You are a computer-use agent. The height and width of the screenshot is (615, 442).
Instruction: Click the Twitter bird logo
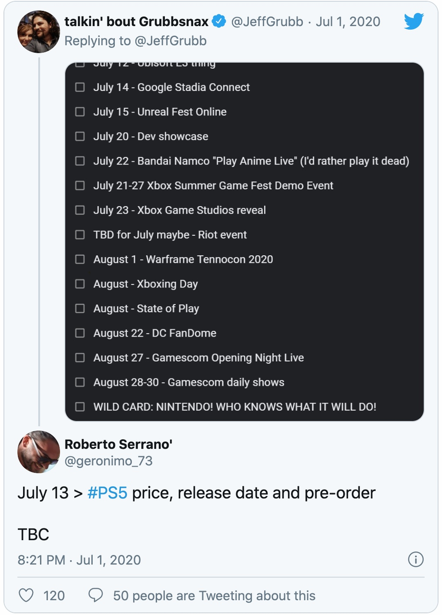point(414,22)
